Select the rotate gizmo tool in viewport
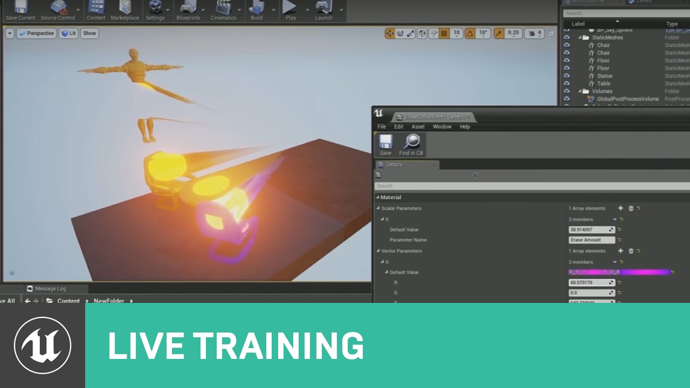690x388 pixels. (400, 33)
